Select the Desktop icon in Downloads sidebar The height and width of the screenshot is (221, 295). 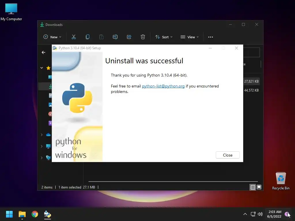coord(50,77)
